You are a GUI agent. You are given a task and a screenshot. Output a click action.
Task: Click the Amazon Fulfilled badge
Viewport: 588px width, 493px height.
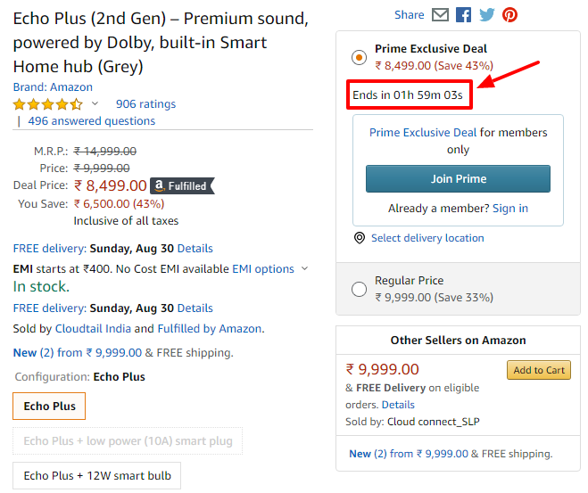tap(182, 185)
